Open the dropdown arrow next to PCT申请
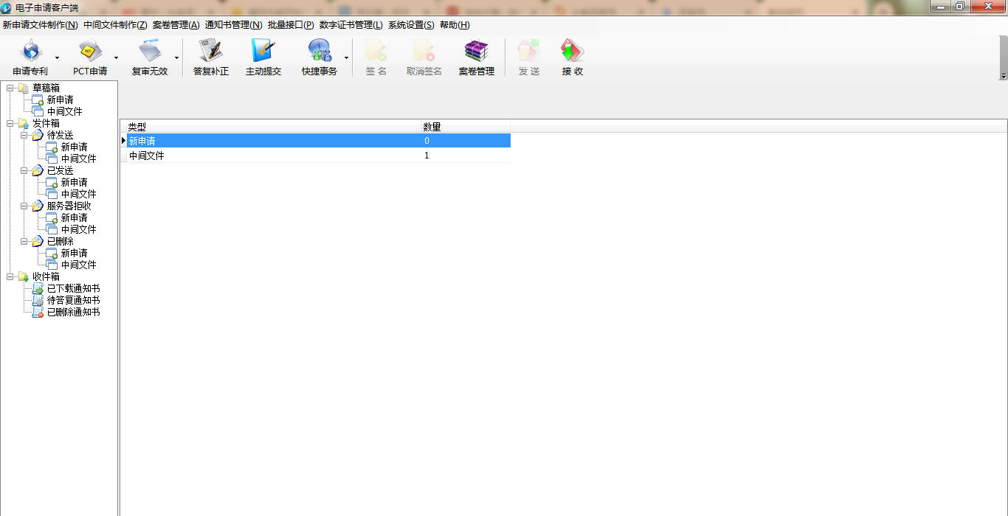Screen dimensions: 1008x516 click(116, 57)
